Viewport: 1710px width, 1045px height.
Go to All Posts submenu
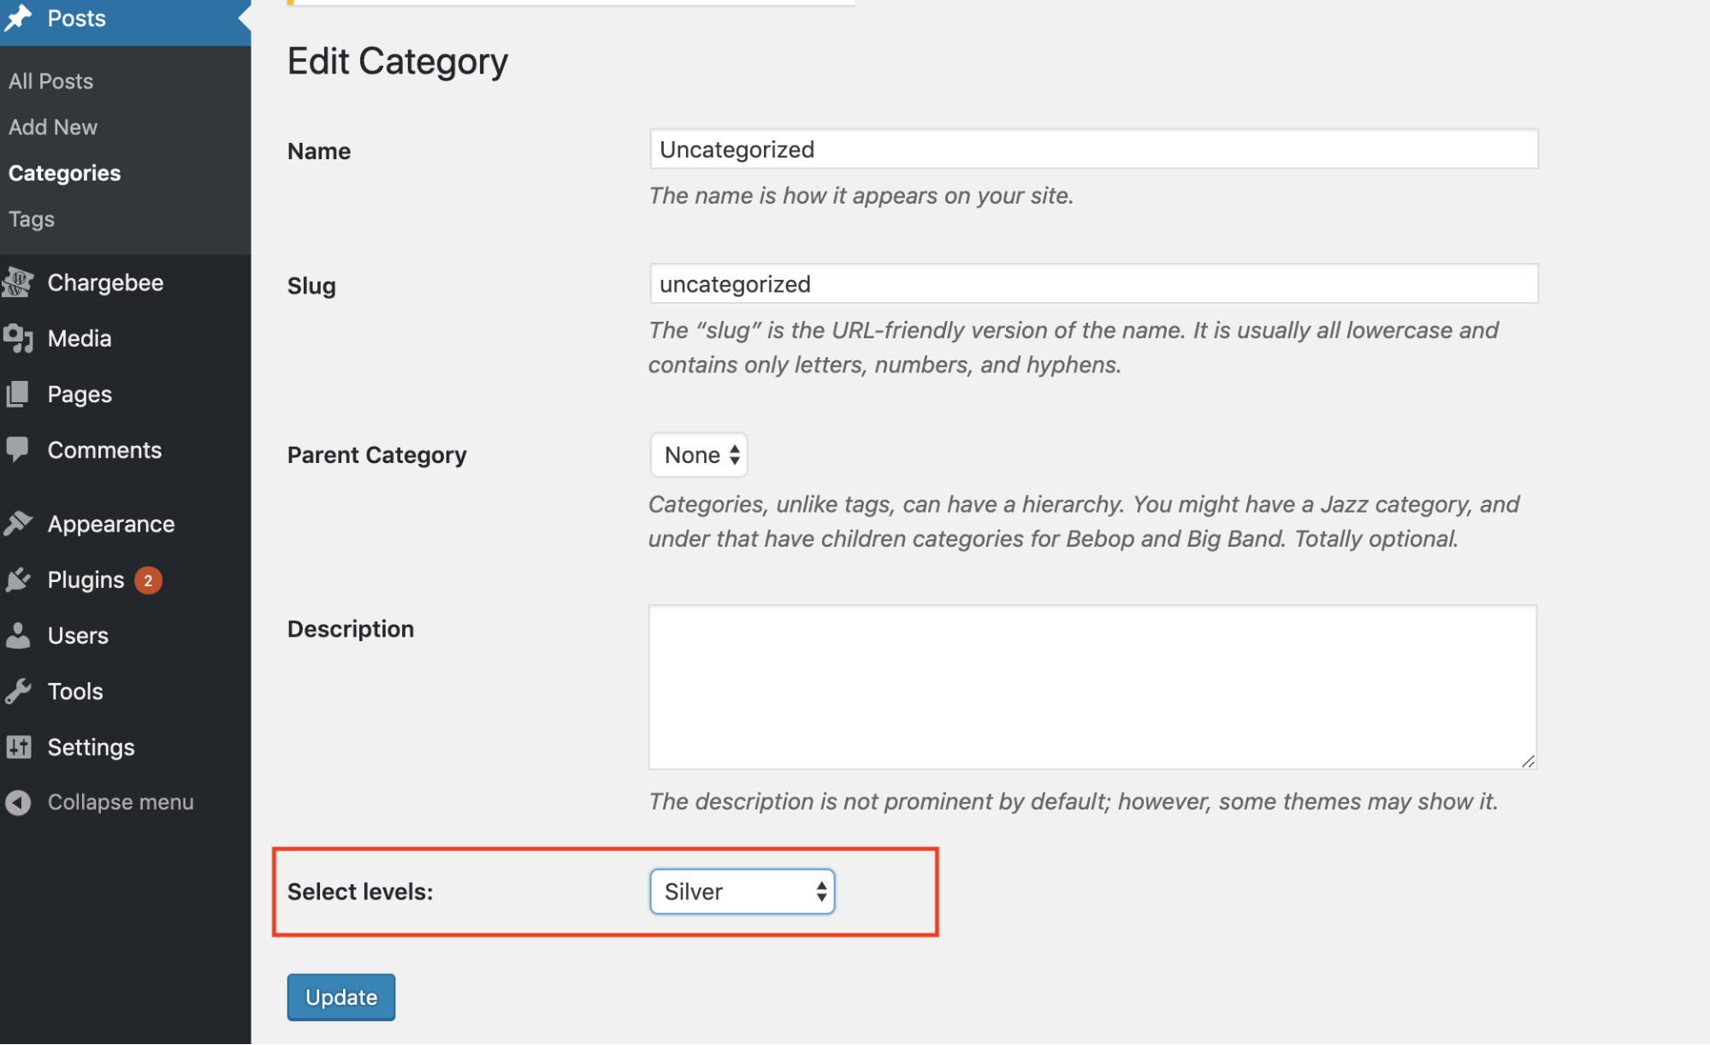[50, 81]
